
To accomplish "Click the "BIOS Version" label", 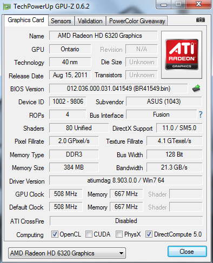I will point(27,89).
